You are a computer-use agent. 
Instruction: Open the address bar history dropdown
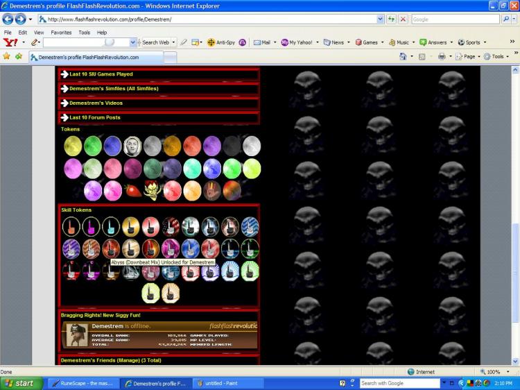click(x=381, y=19)
